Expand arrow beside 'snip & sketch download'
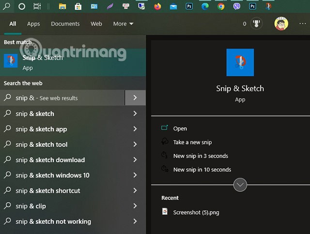The image size is (310, 234). click(135, 160)
